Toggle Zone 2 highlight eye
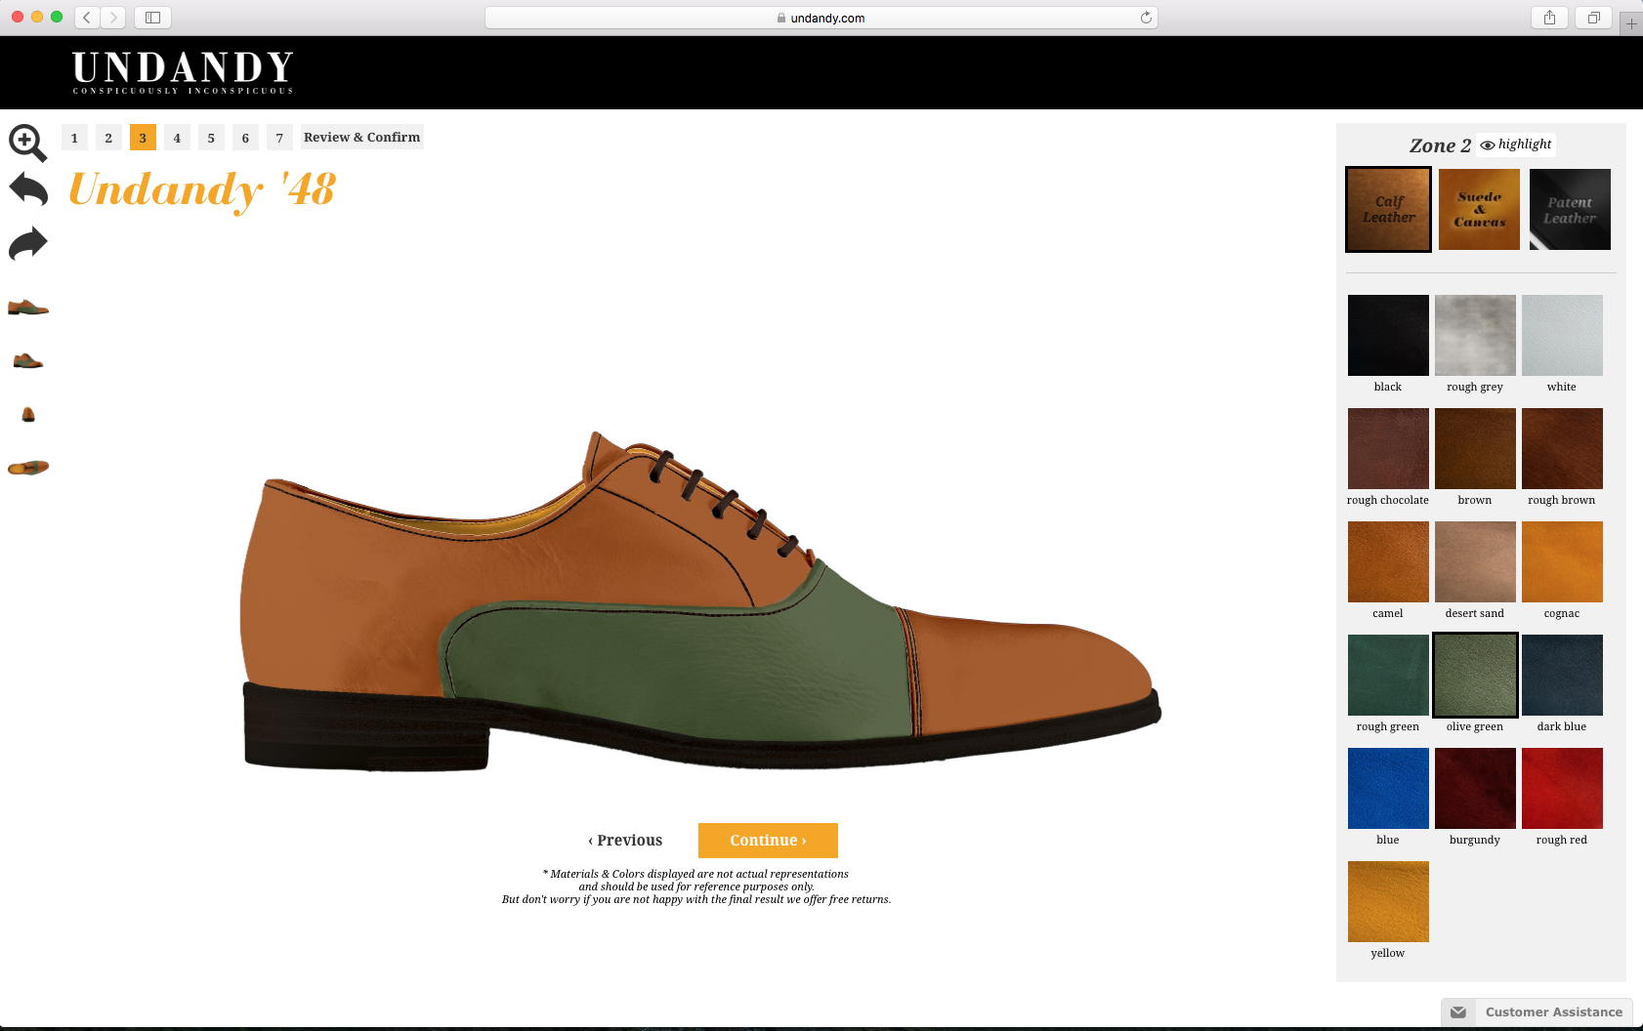Viewport: 1643px width, 1031px height. [x=1515, y=144]
